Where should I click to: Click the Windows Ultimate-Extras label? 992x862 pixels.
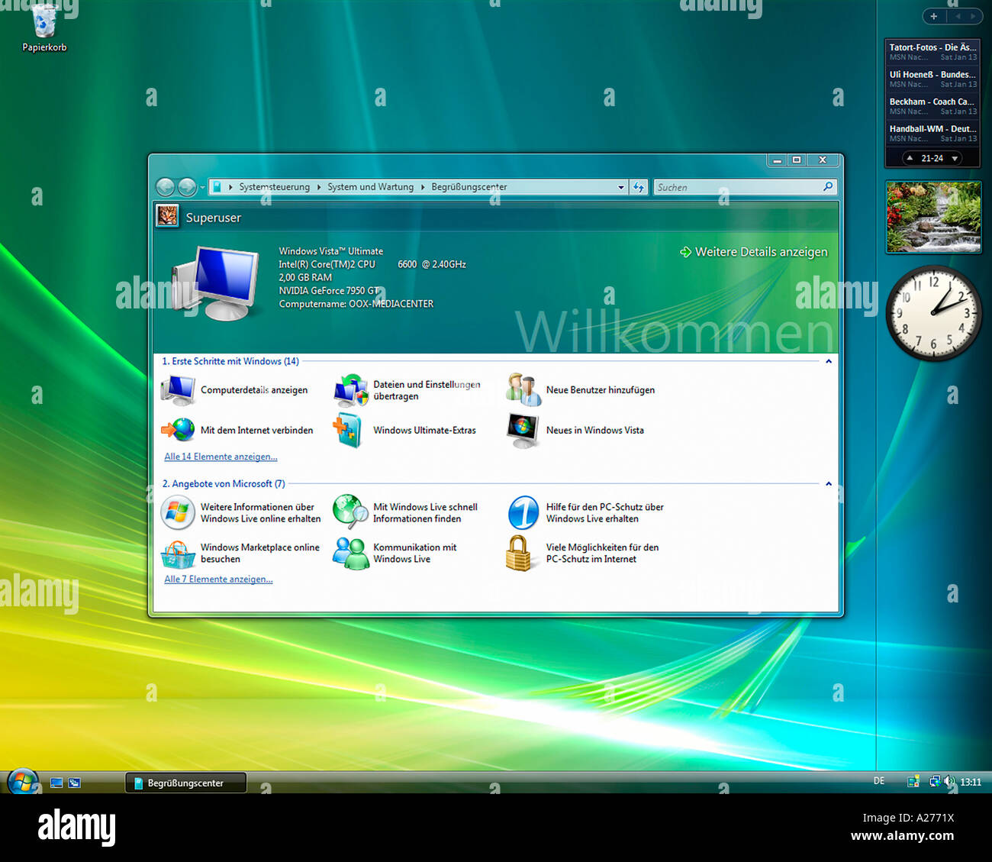click(424, 431)
